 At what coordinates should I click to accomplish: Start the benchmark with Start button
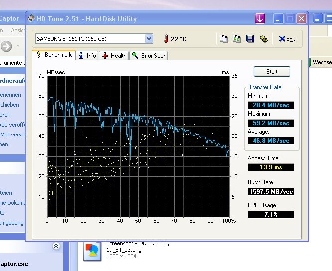click(272, 72)
